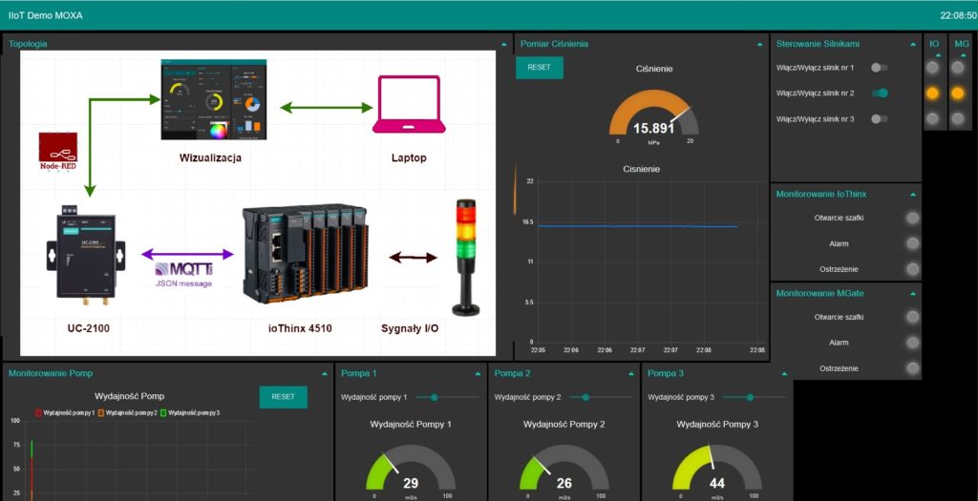
Task: Click the Node-RED logo icon
Action: click(56, 151)
